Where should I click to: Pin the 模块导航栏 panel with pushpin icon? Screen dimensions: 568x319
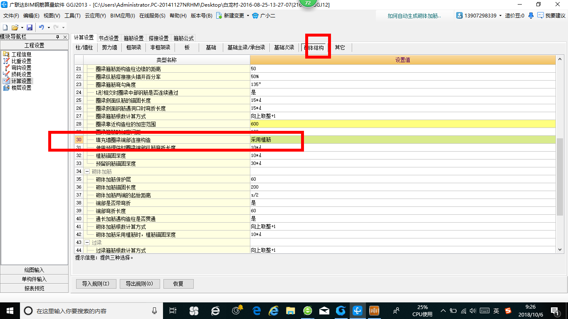58,37
